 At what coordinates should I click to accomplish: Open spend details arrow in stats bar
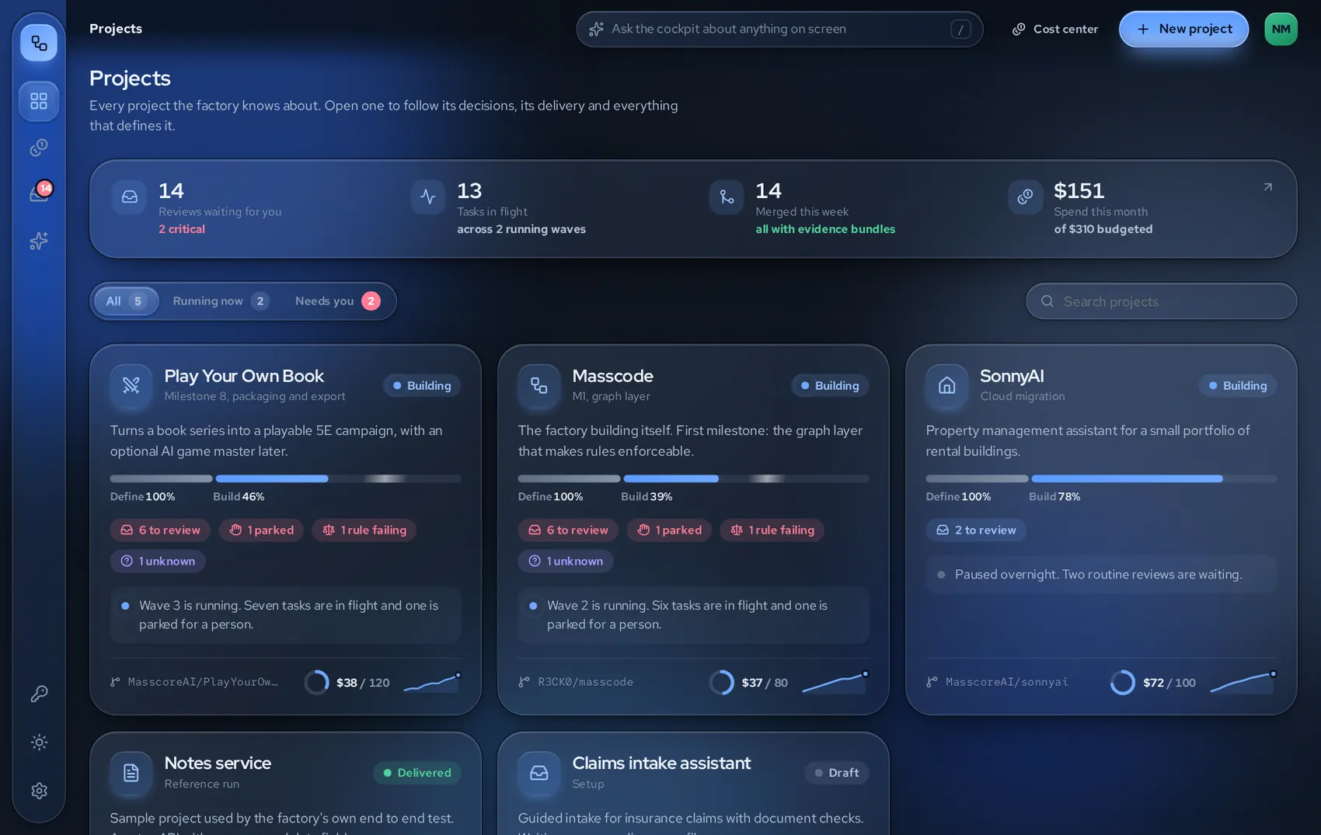[x=1267, y=187]
